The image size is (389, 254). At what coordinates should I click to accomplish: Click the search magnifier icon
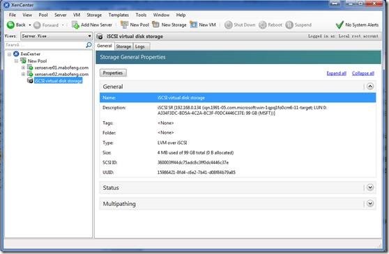point(89,45)
